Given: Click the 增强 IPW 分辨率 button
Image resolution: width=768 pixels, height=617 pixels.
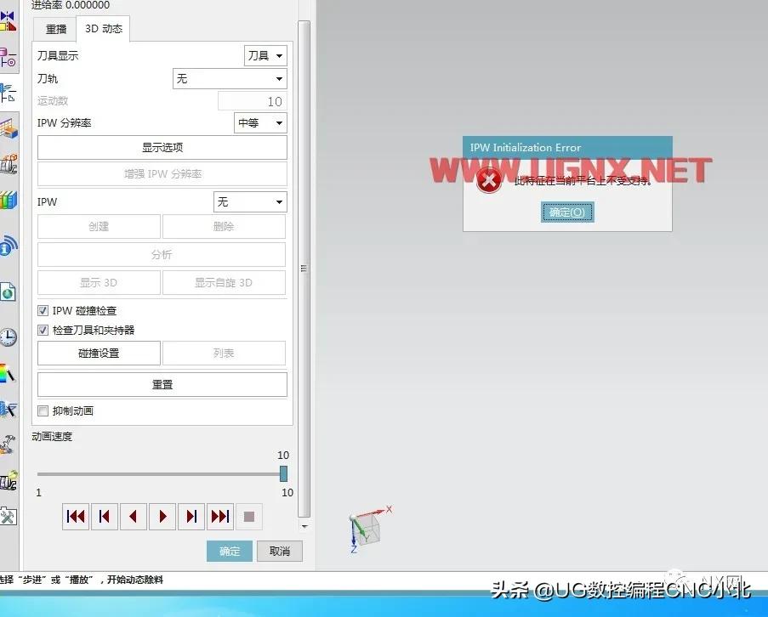Looking at the screenshot, I should (x=162, y=173).
